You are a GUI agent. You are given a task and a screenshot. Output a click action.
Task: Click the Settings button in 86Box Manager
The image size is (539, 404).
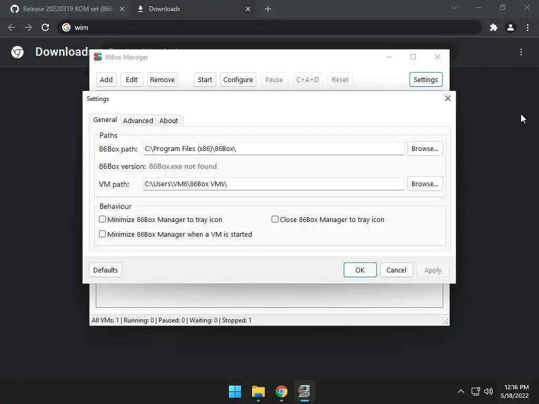coord(425,80)
